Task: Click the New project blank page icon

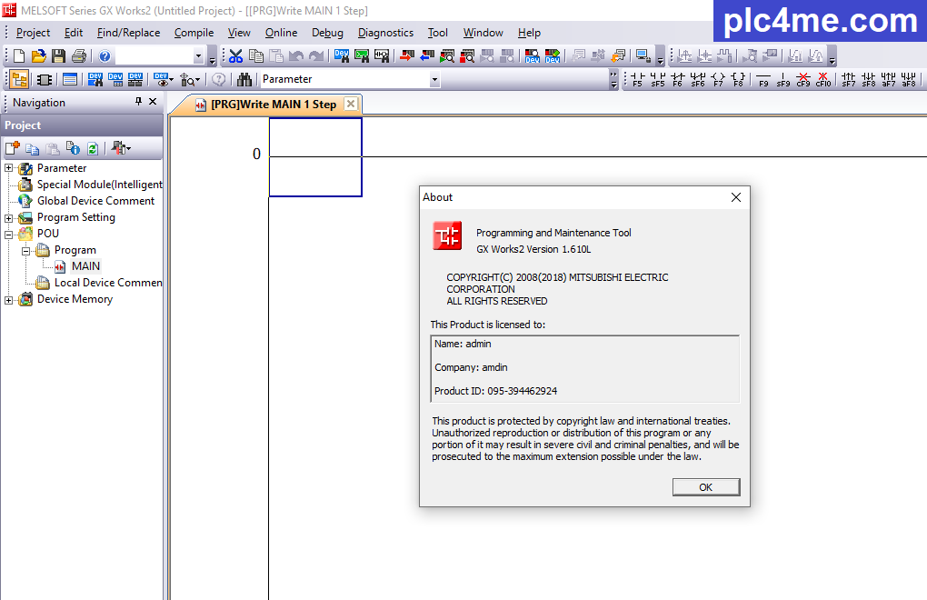Action: coord(19,56)
